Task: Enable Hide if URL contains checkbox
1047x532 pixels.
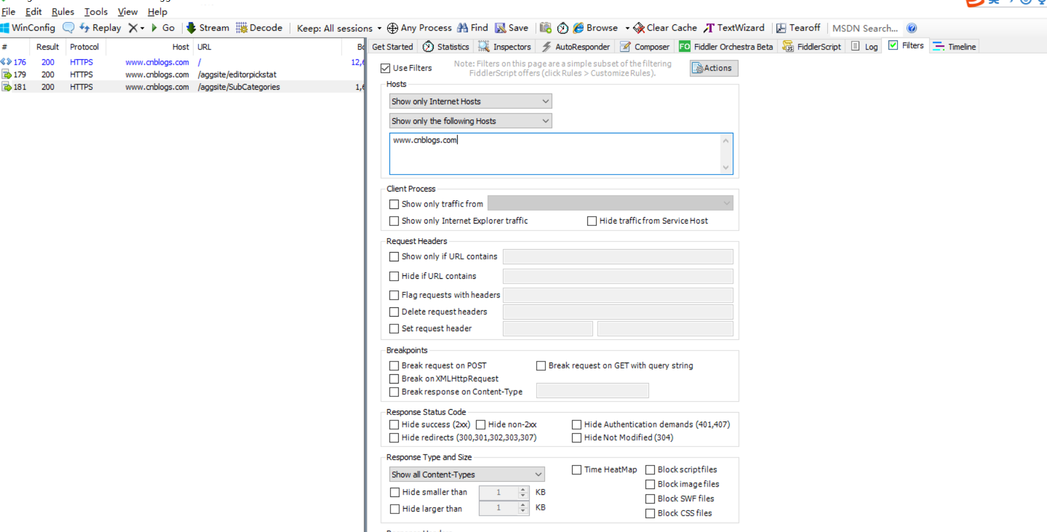Action: click(394, 276)
